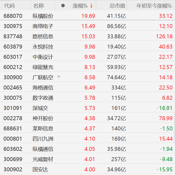Image resolution: width=175 pixels, height=175 pixels.
Task: Open stock 神开股份
Action: click(x=43, y=118)
